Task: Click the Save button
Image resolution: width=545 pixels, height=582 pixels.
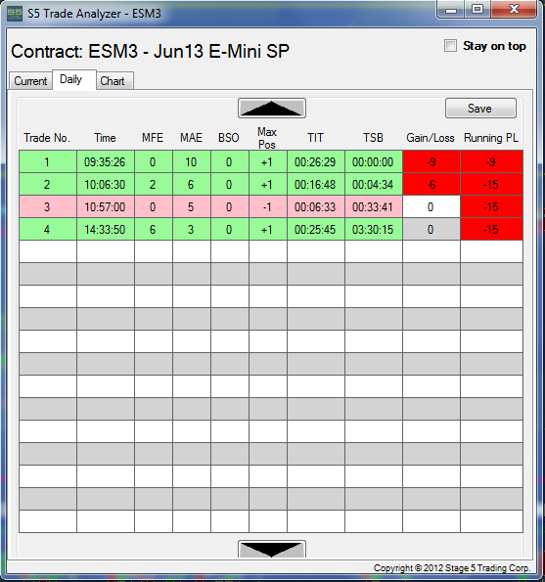Action: [480, 108]
